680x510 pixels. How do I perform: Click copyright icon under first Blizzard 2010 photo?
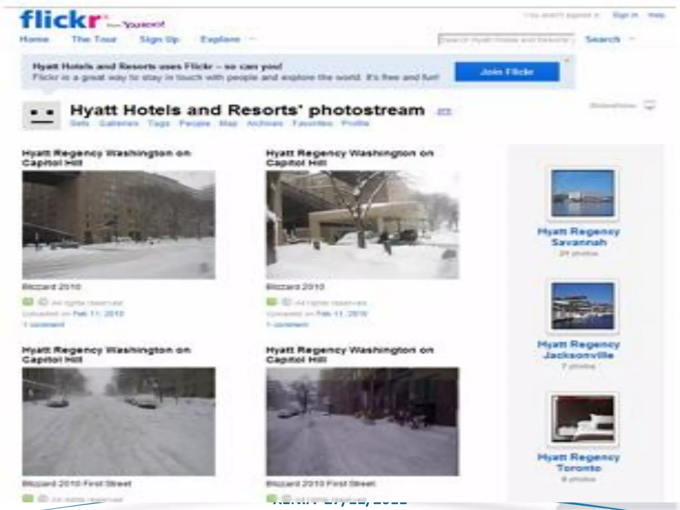click(43, 302)
